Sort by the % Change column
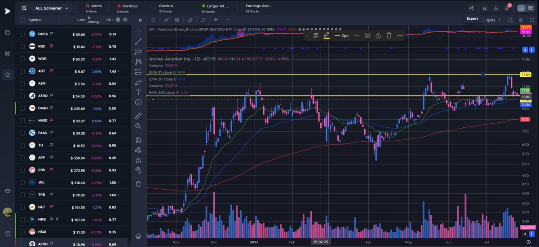 [94, 20]
